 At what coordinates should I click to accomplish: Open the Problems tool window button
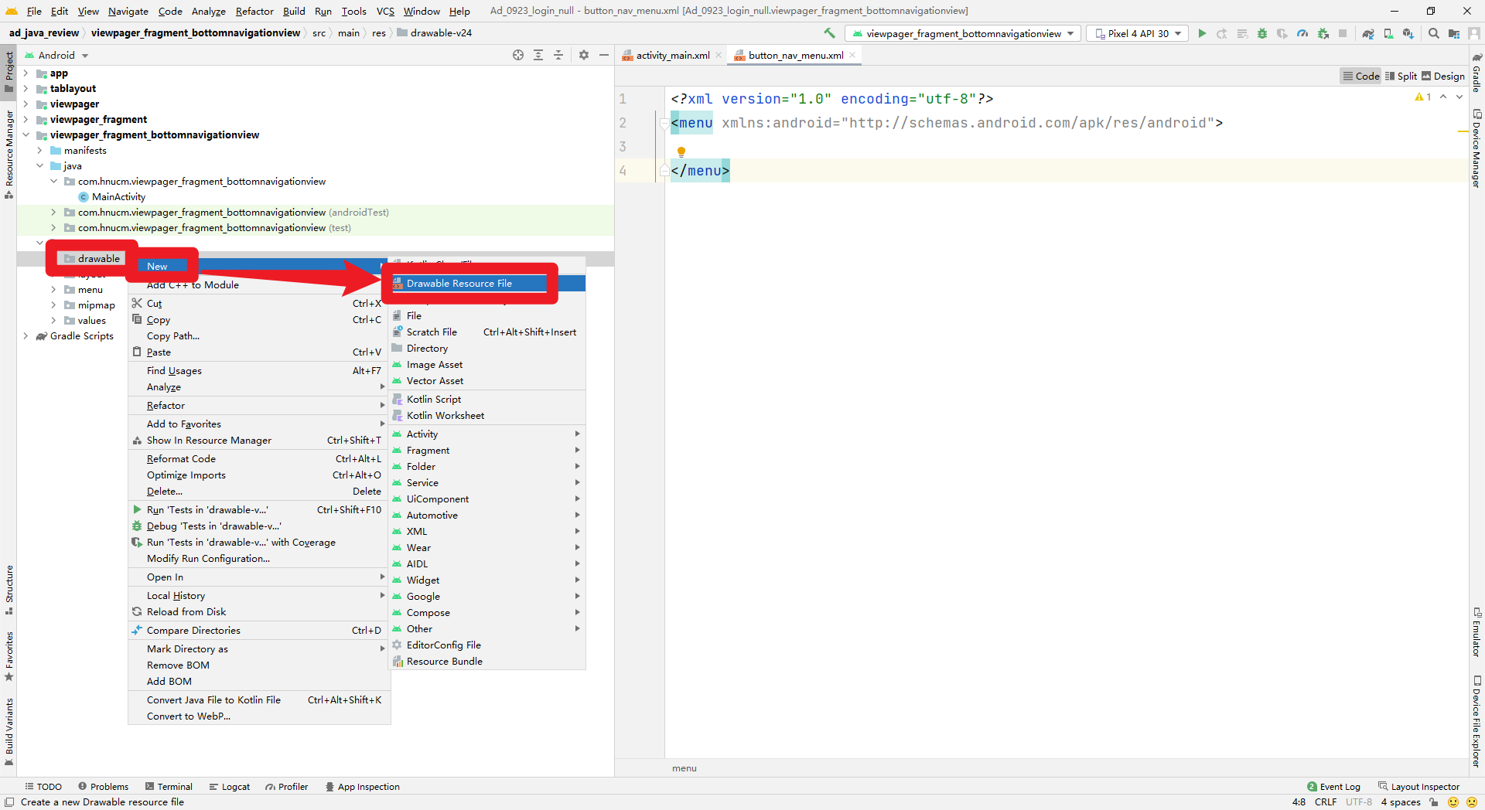pyautogui.click(x=103, y=787)
